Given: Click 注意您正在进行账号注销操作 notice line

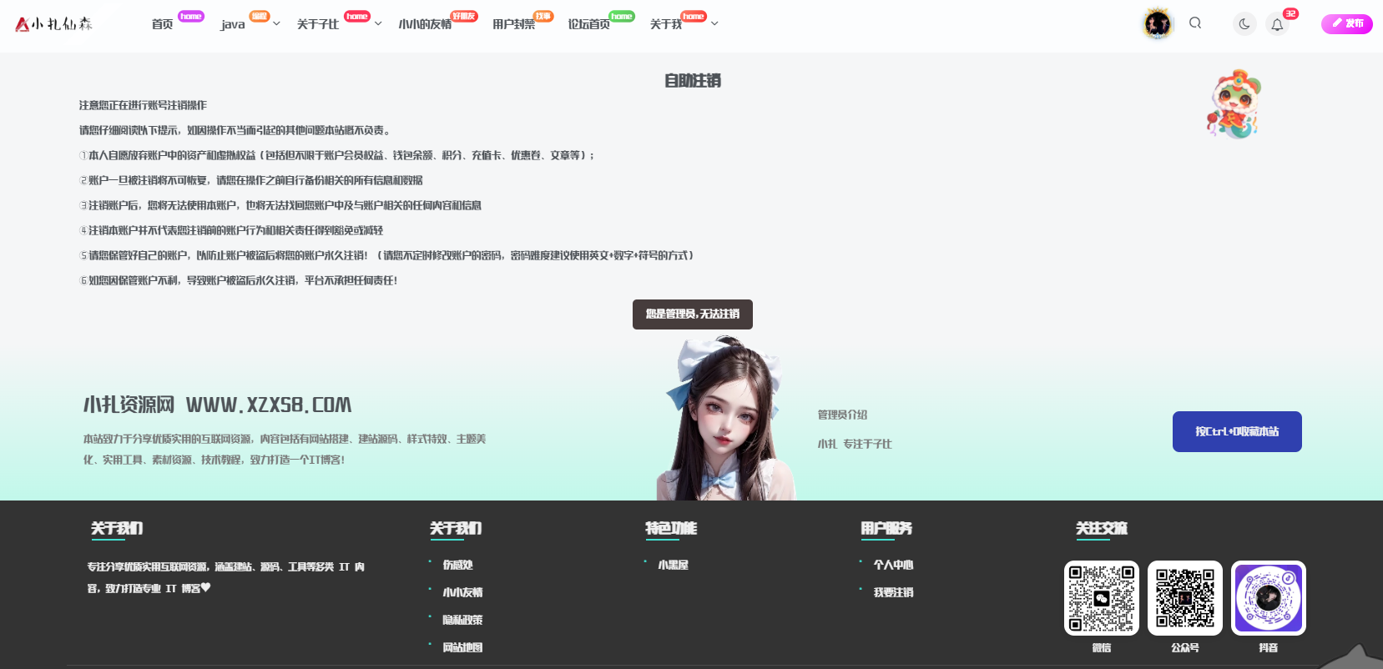Looking at the screenshot, I should tap(143, 105).
